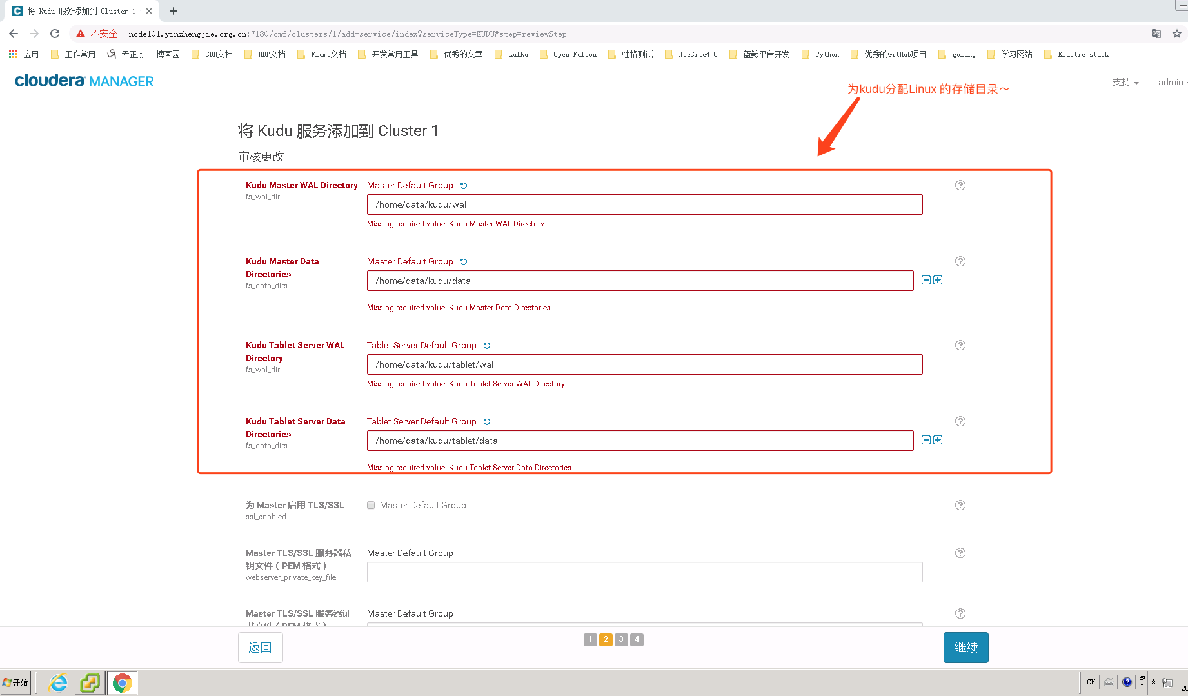Launch Internet Explorer from the taskbar
The width and height of the screenshot is (1188, 696).
click(59, 682)
